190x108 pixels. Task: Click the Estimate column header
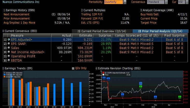point(83,36)
